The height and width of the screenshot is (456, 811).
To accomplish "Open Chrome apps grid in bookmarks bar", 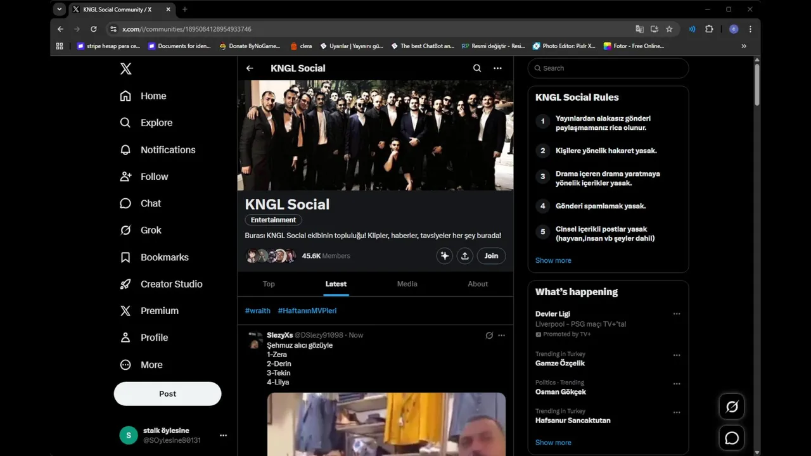I will coord(60,46).
